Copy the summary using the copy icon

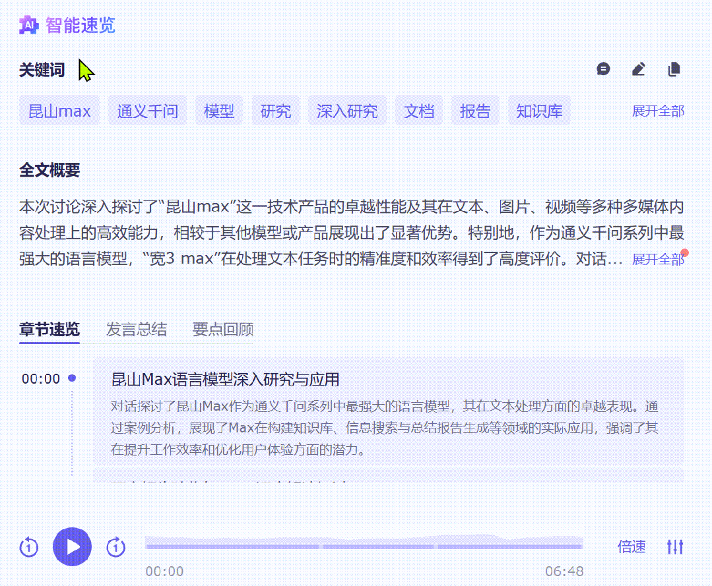coord(674,69)
